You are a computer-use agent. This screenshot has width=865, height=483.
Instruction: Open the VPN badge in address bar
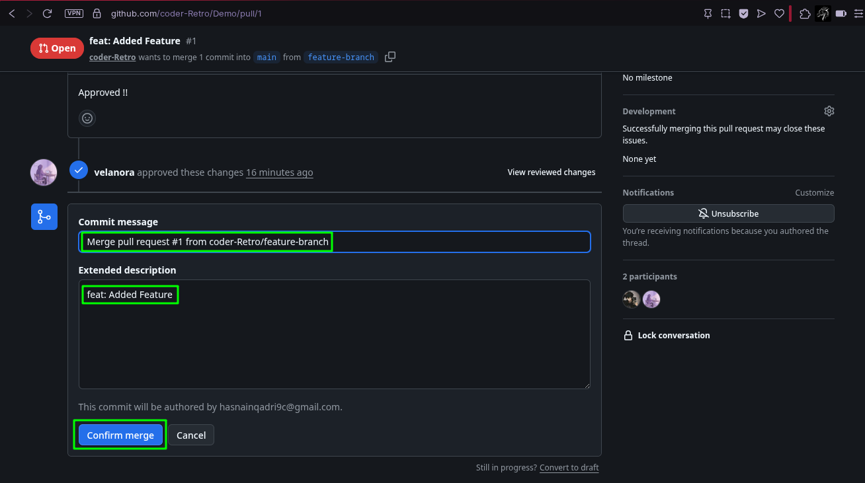pos(74,13)
